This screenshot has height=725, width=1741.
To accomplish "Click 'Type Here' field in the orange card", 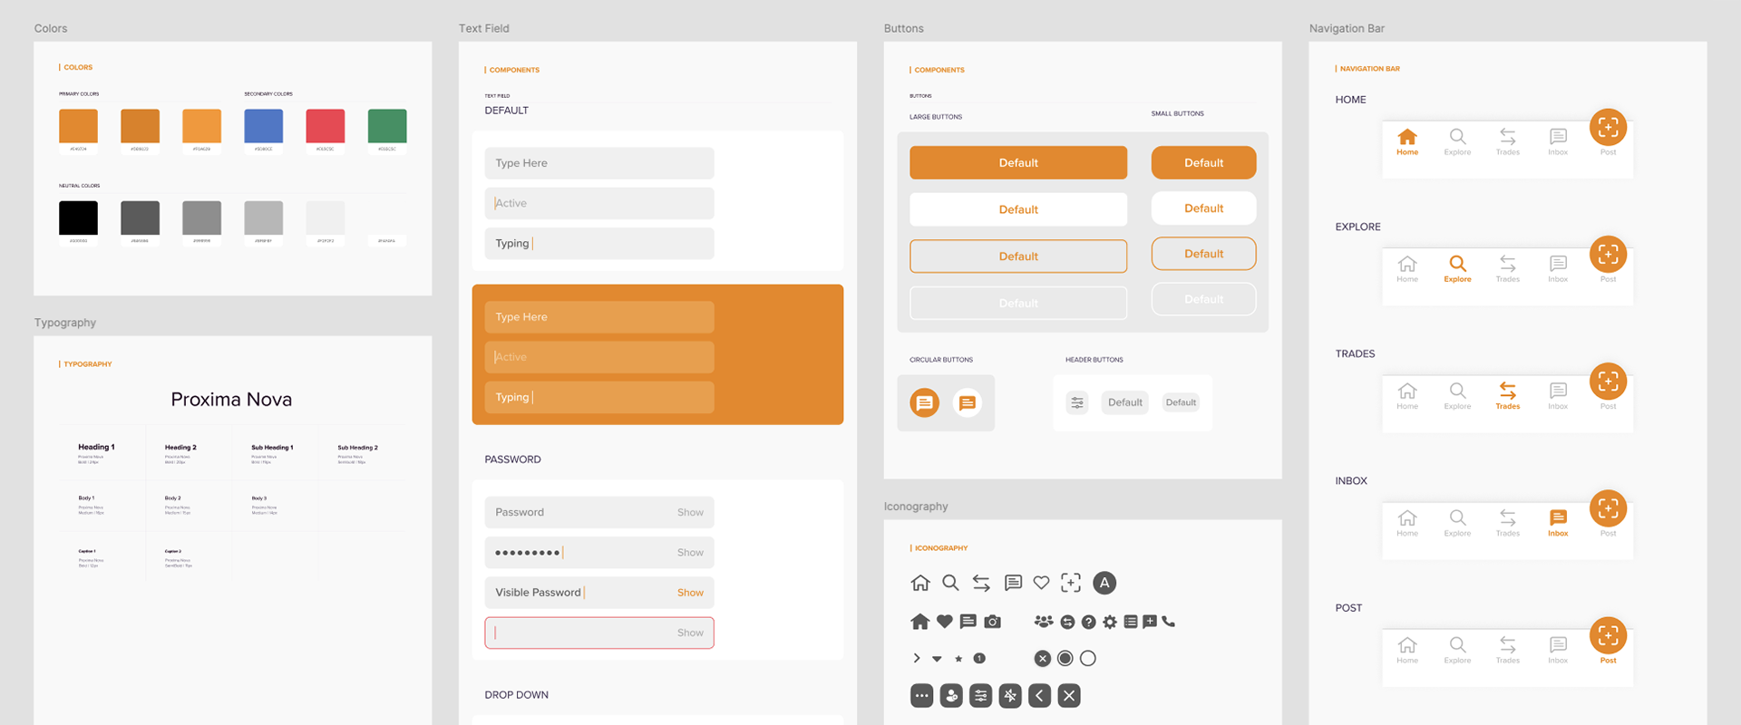I will (599, 317).
